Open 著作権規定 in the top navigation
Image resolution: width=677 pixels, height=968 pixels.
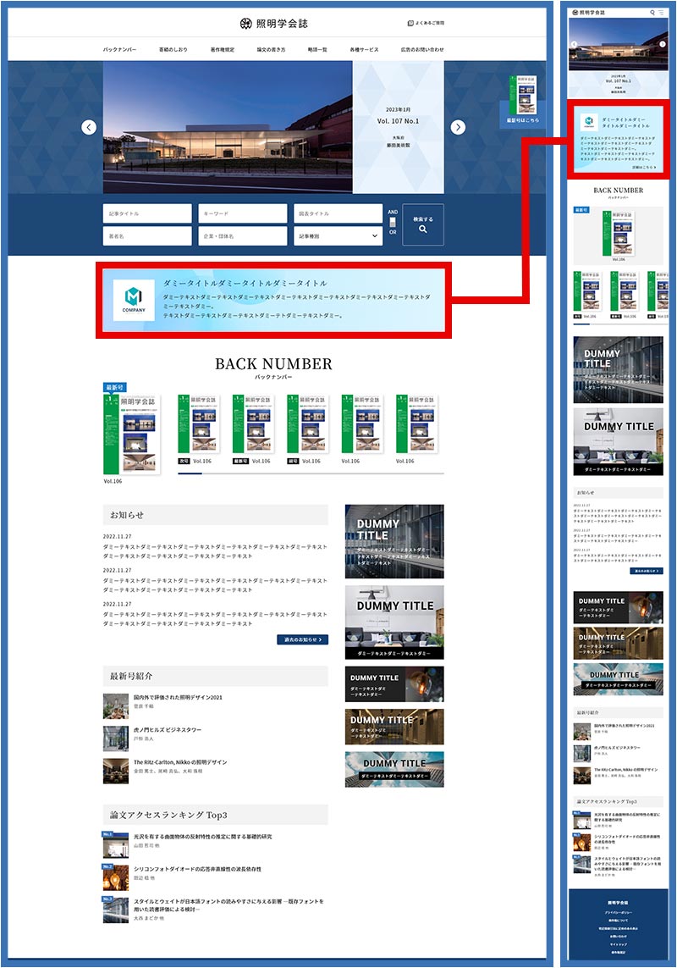(223, 49)
